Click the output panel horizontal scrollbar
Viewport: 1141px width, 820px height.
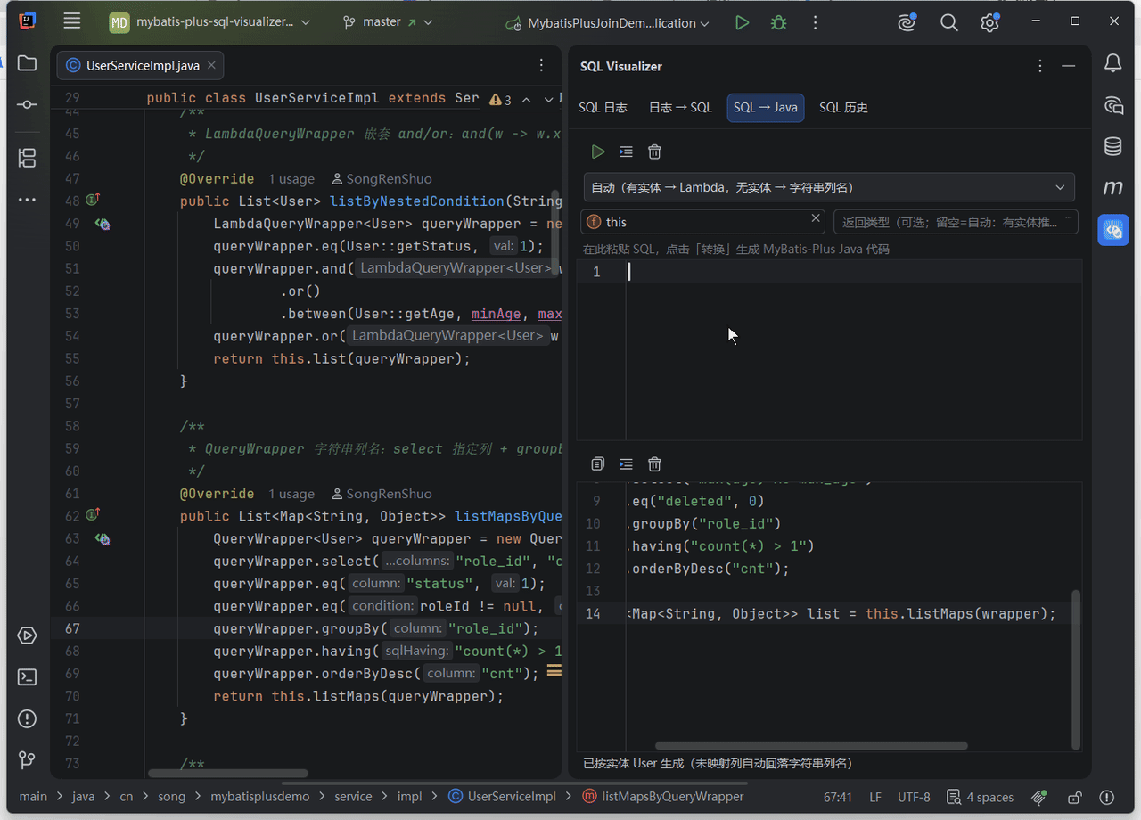coord(811,746)
